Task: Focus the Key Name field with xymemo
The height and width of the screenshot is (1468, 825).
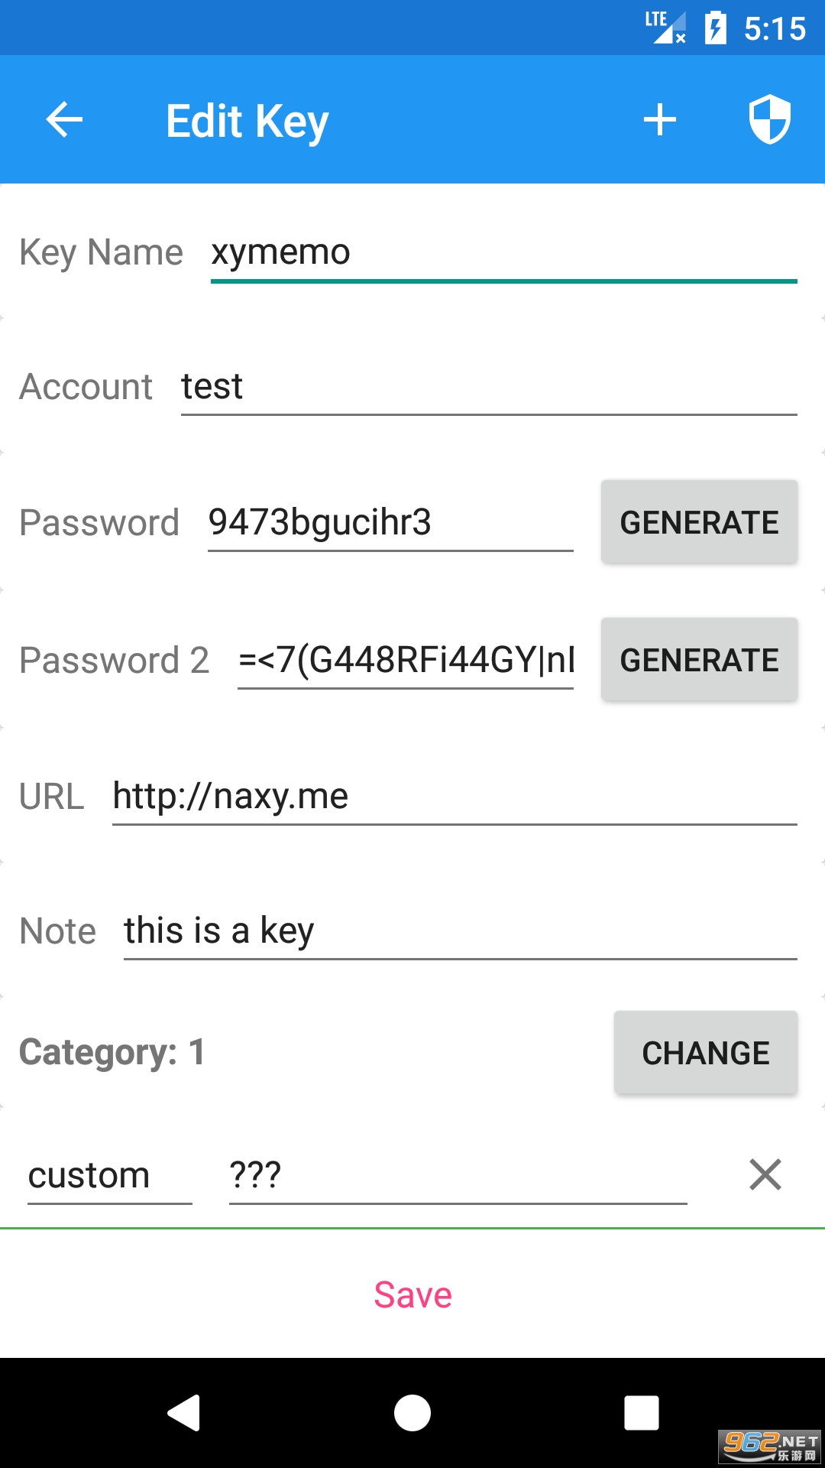Action: 503,253
